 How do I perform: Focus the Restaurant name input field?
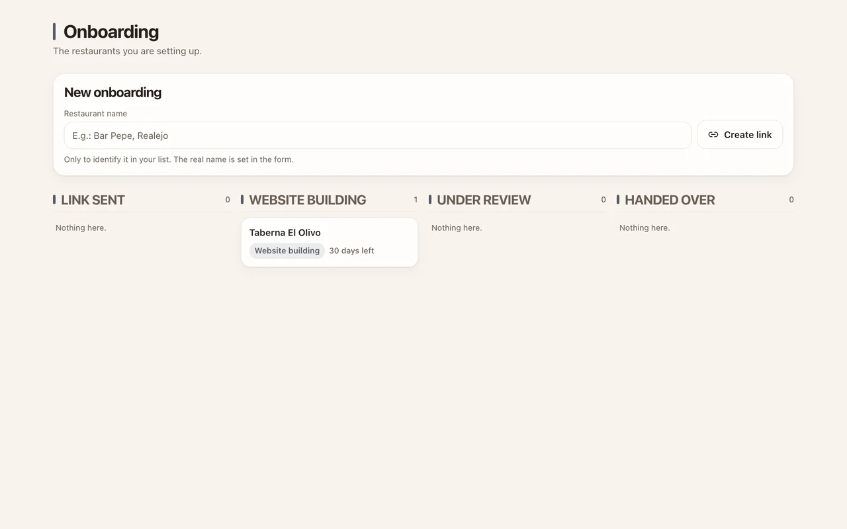coord(378,136)
